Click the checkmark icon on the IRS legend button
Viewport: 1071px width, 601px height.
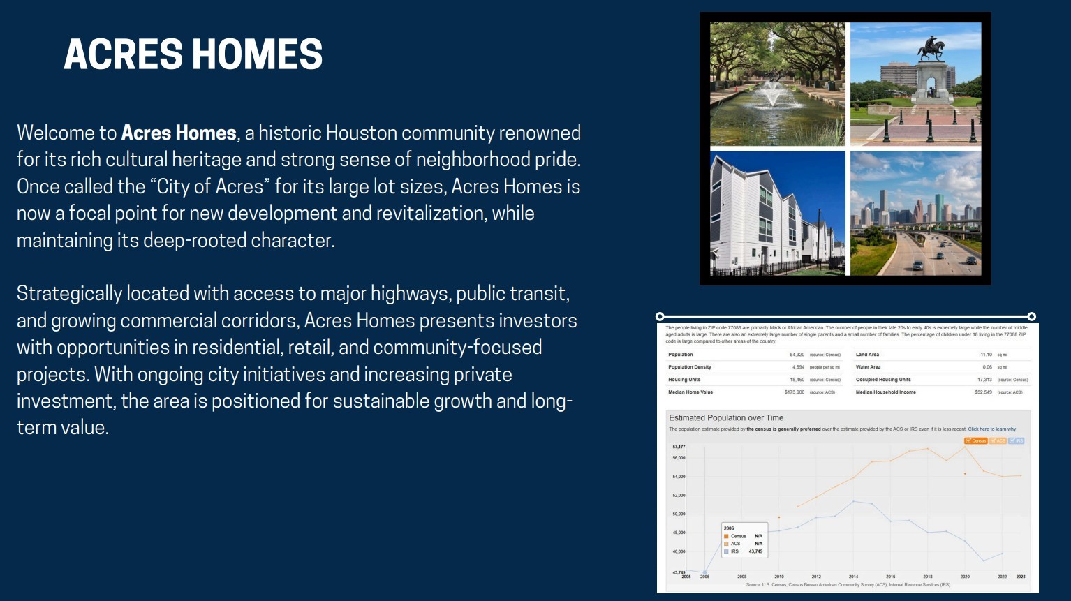click(1013, 440)
